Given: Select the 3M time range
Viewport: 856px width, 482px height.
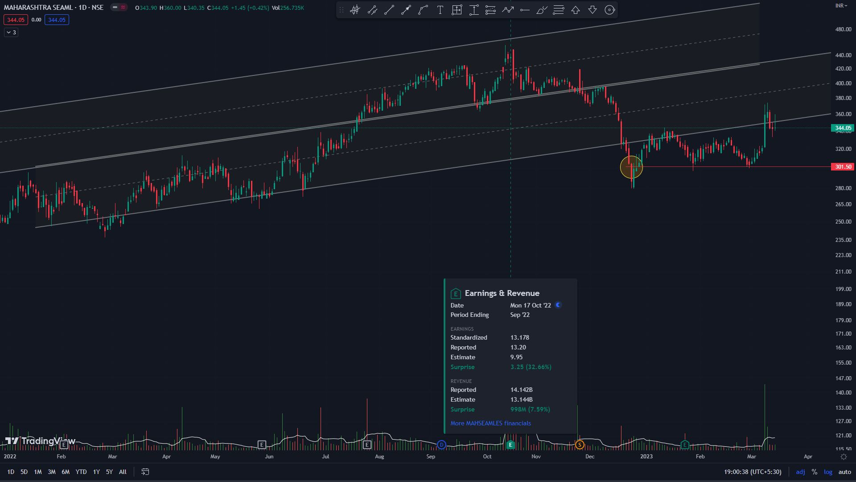Looking at the screenshot, I should 52,472.
